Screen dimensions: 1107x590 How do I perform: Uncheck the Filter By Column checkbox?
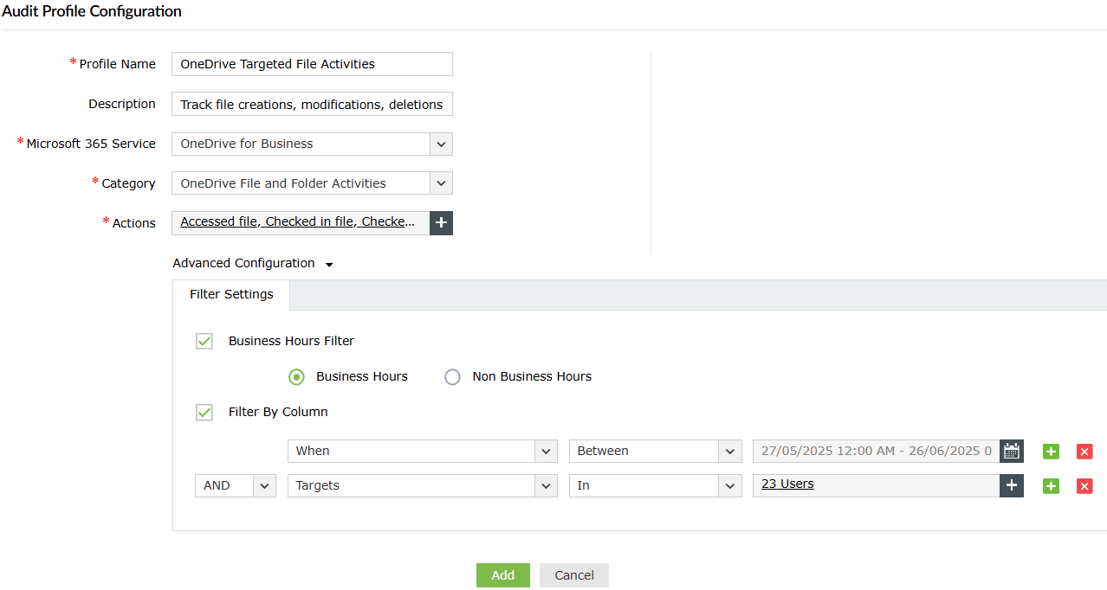tap(204, 412)
